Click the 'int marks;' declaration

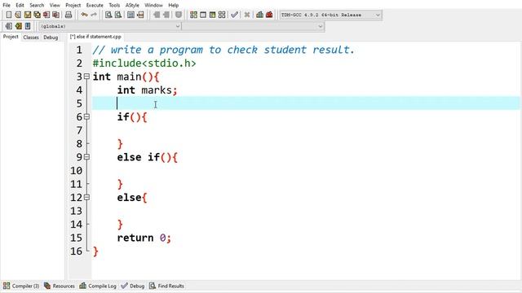click(x=147, y=90)
